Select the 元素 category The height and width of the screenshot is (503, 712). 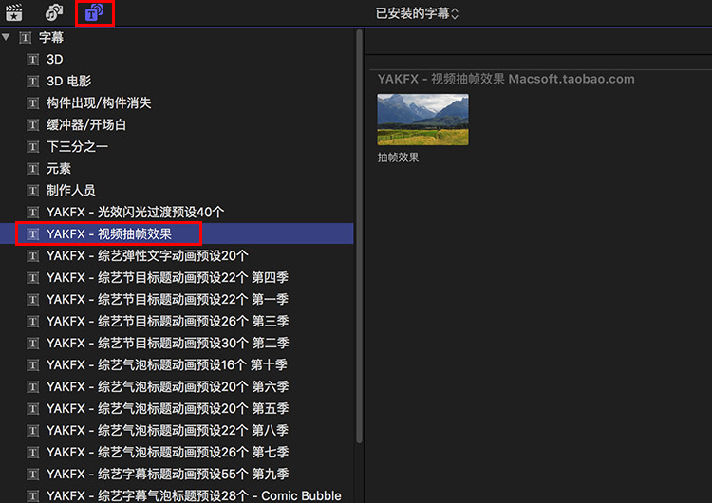pos(177,168)
